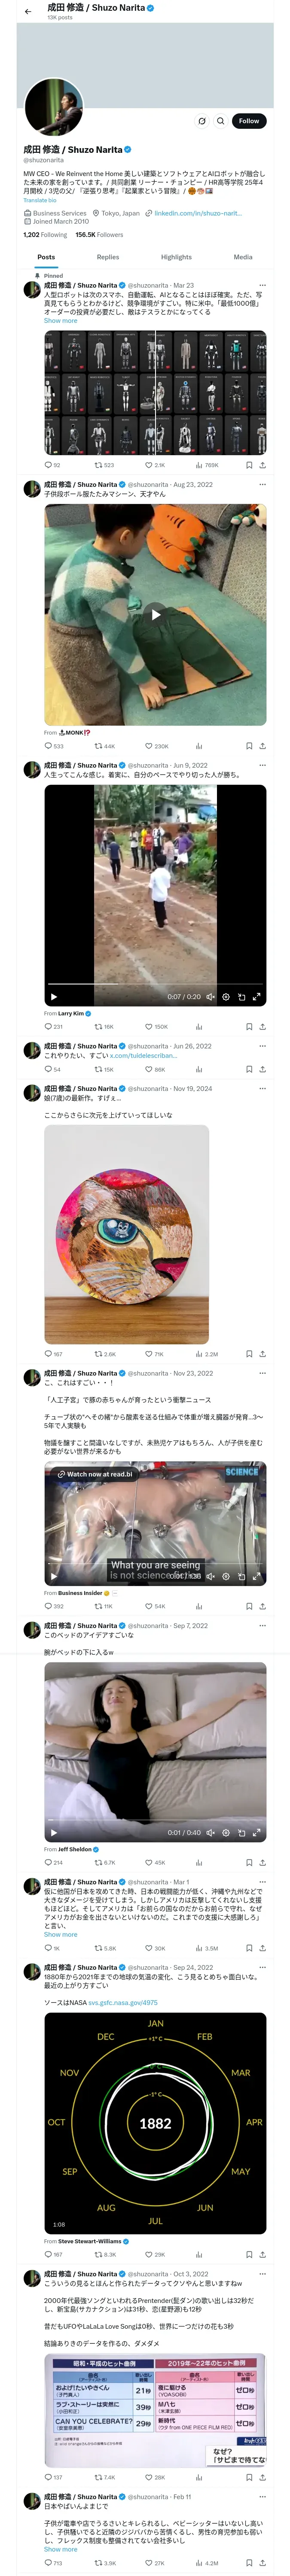This screenshot has width=290, height=2576.
Task: Open more options on pinned post
Action: point(262,285)
